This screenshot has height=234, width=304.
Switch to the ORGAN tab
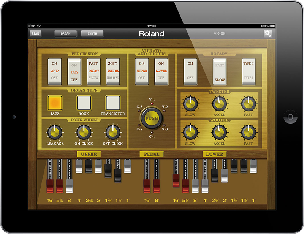click(65, 33)
